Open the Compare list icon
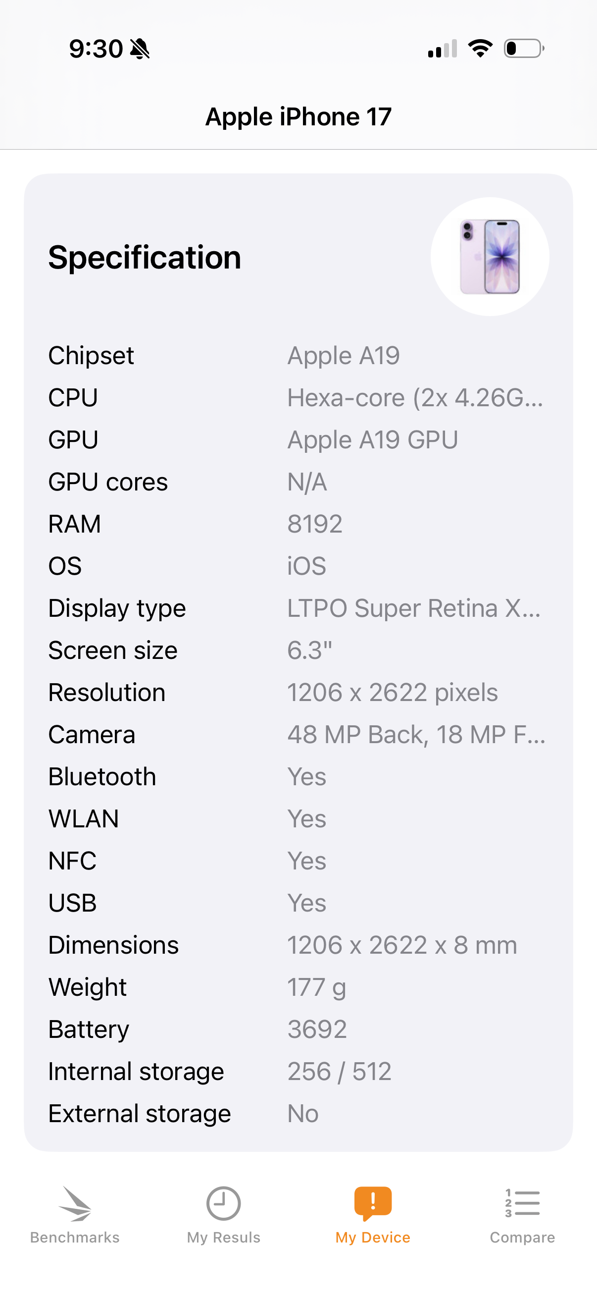This screenshot has width=597, height=1299. tap(522, 1204)
